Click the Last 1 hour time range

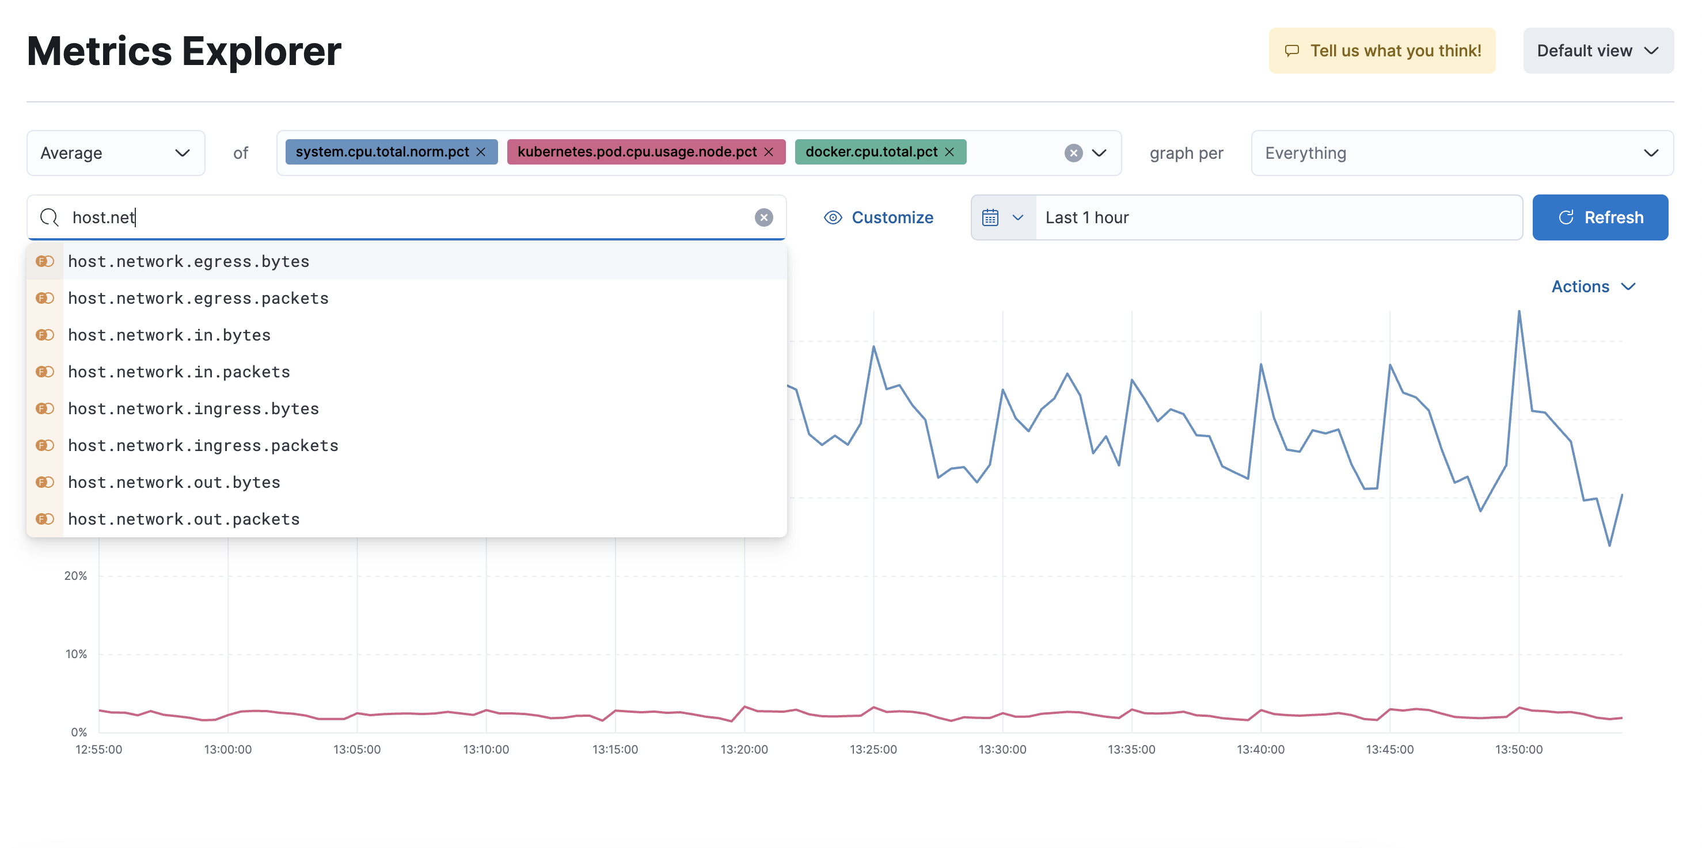pyautogui.click(x=1278, y=217)
